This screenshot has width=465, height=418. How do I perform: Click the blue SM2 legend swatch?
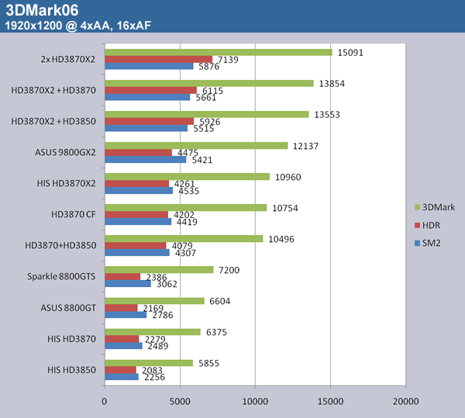(x=417, y=243)
